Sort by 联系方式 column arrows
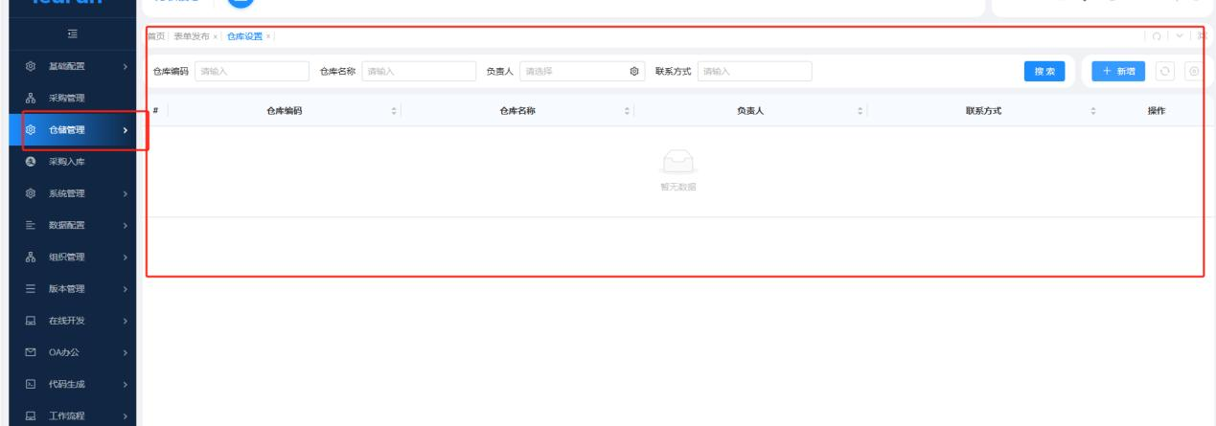Viewport: 1216px width, 426px height. coord(1093,111)
